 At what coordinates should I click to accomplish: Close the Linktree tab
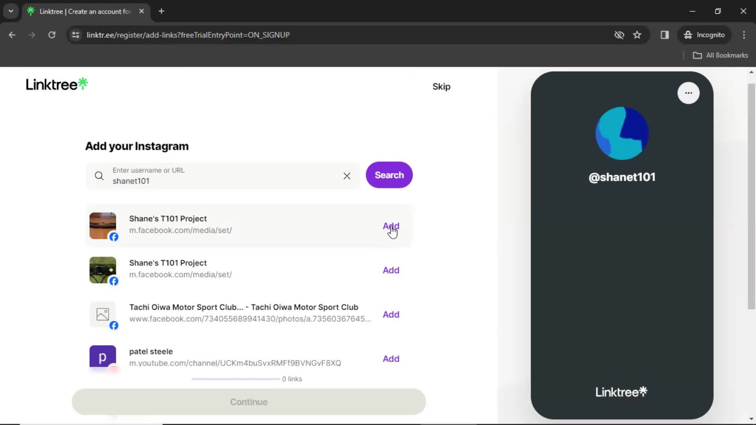[x=141, y=11]
